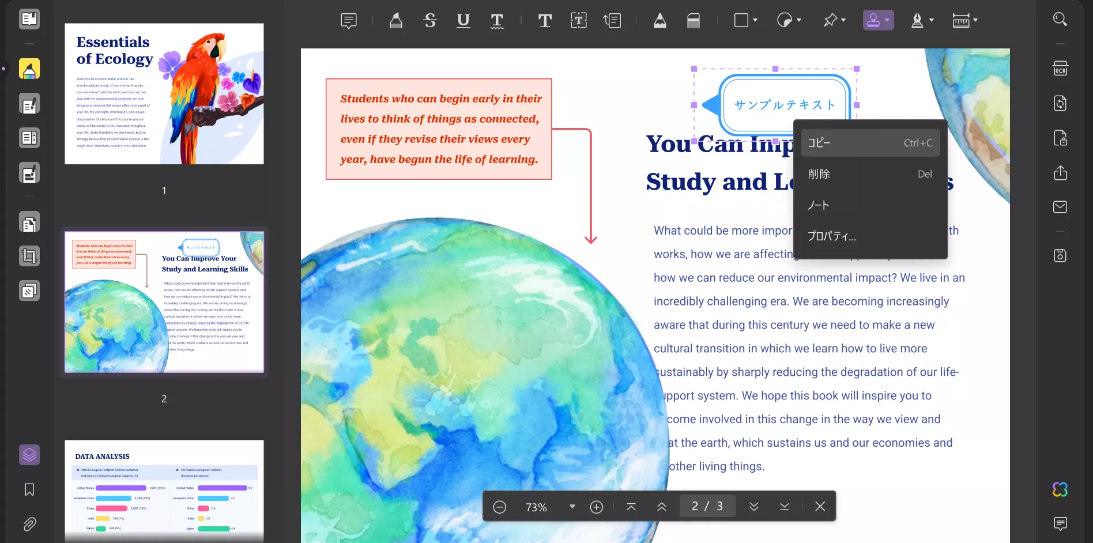Open the bookmarks panel
The height and width of the screenshot is (543, 1093).
(29, 489)
